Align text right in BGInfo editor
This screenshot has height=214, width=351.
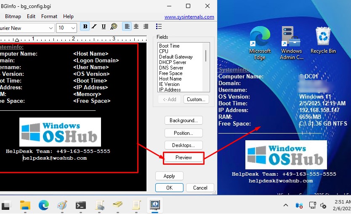[146, 27]
